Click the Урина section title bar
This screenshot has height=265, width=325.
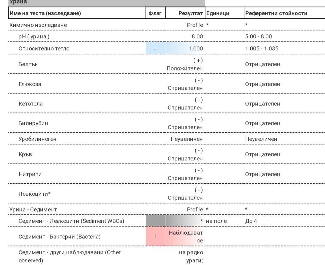(102, 2)
